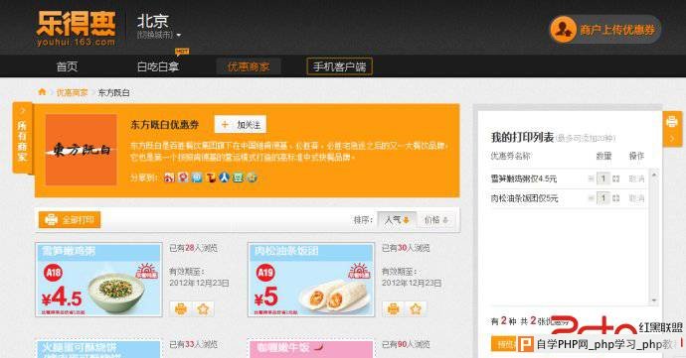Cancel 肉松油条饭团仅5元 from print list
Image resolution: width=686 pixels, height=358 pixels.
[x=636, y=198]
